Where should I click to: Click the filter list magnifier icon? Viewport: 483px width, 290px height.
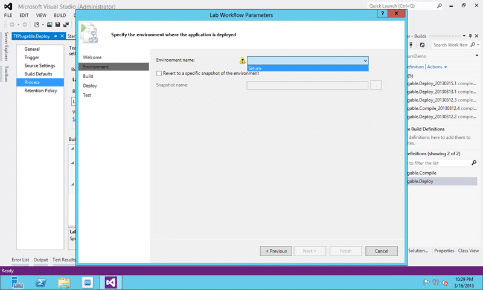(474, 163)
